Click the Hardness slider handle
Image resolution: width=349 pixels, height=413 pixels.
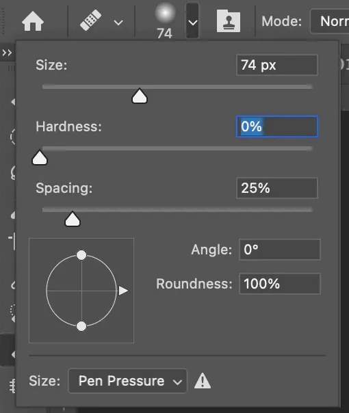[x=40, y=157]
